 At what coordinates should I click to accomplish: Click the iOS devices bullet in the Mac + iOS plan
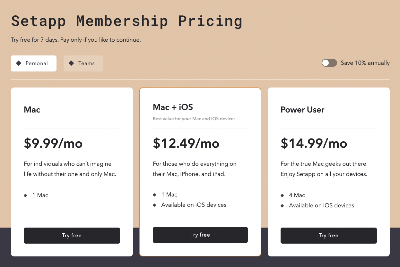pos(154,205)
